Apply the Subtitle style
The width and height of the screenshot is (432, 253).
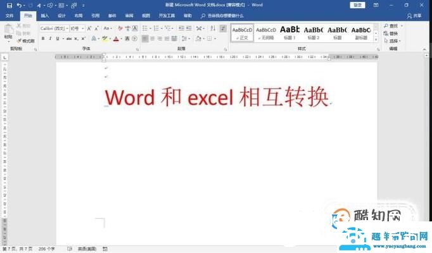[x=361, y=32]
